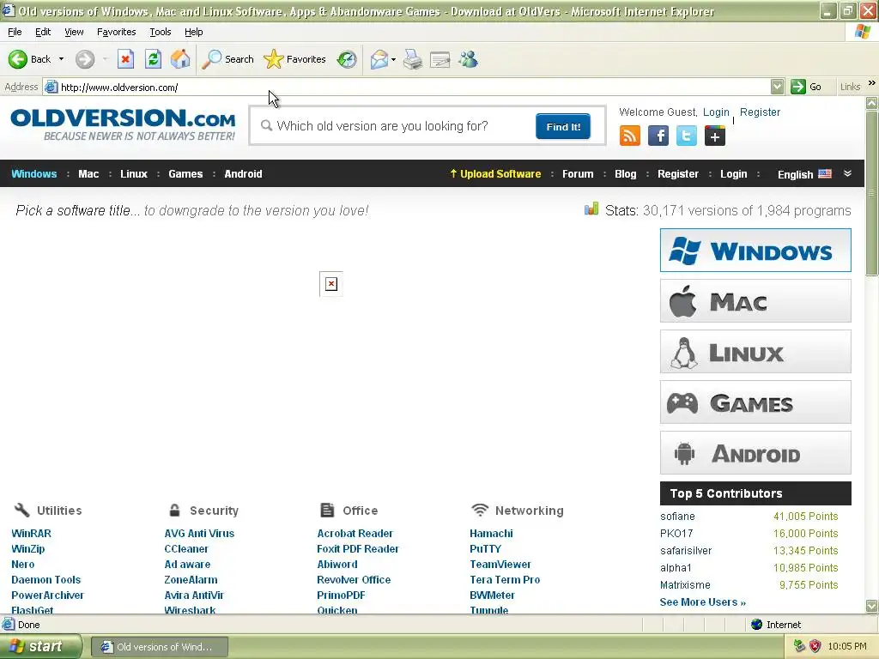
Task: Click the vertical scrollbar up arrow
Action: click(871, 103)
